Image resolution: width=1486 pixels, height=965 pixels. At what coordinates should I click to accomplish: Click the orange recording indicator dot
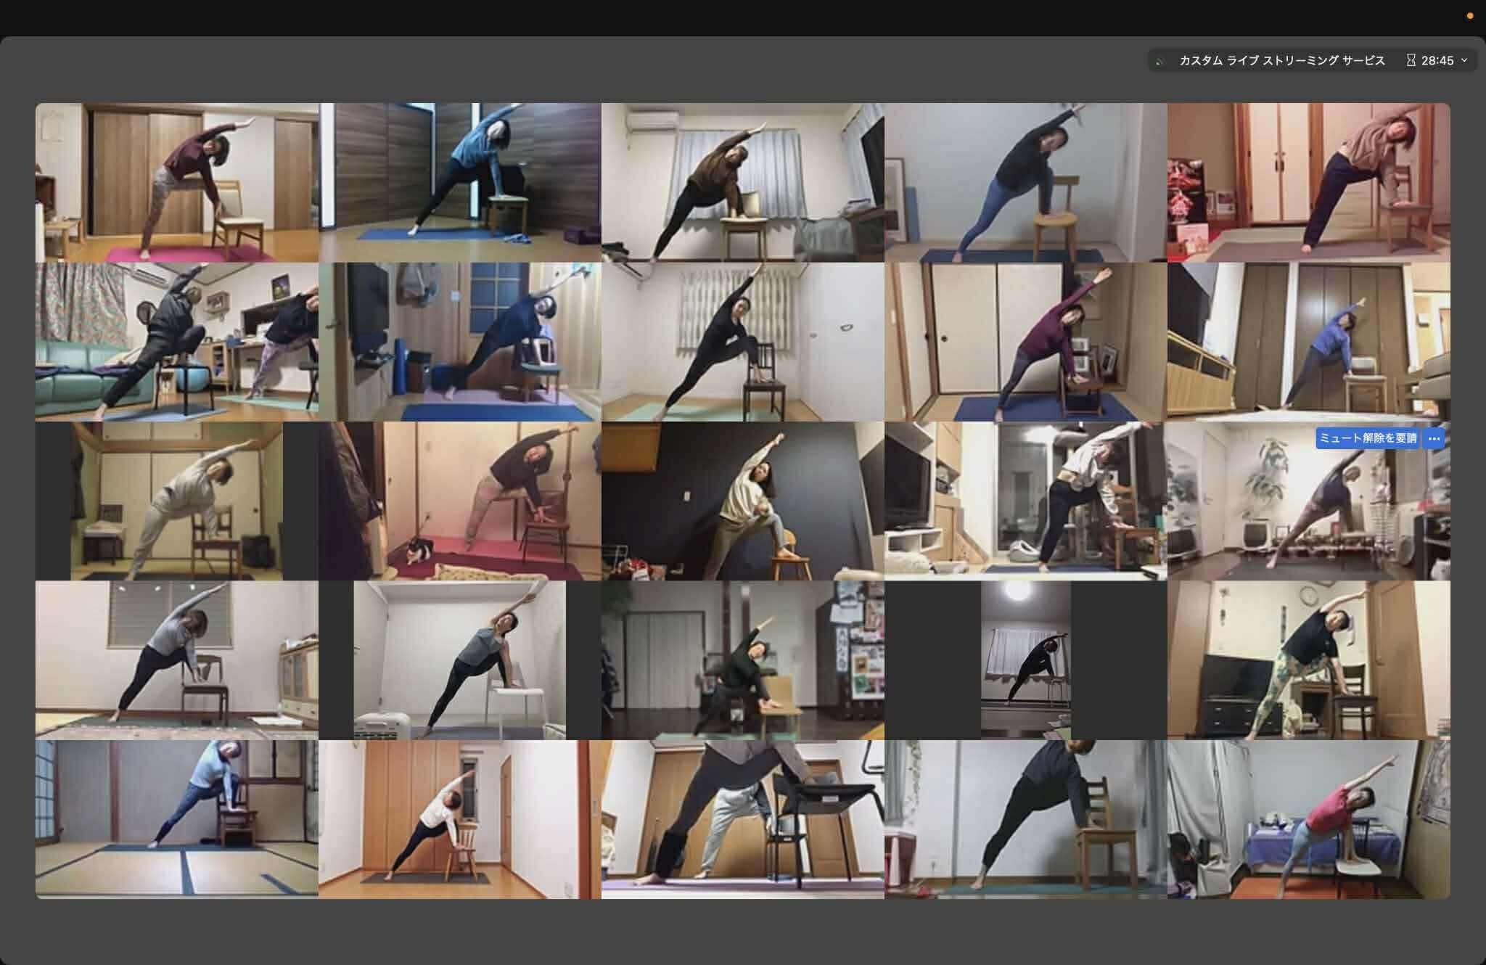[1470, 15]
